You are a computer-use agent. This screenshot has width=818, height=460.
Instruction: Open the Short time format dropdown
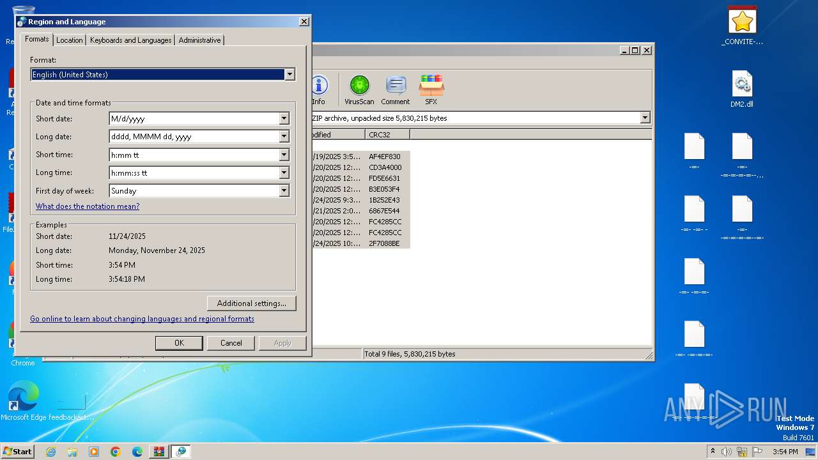284,155
